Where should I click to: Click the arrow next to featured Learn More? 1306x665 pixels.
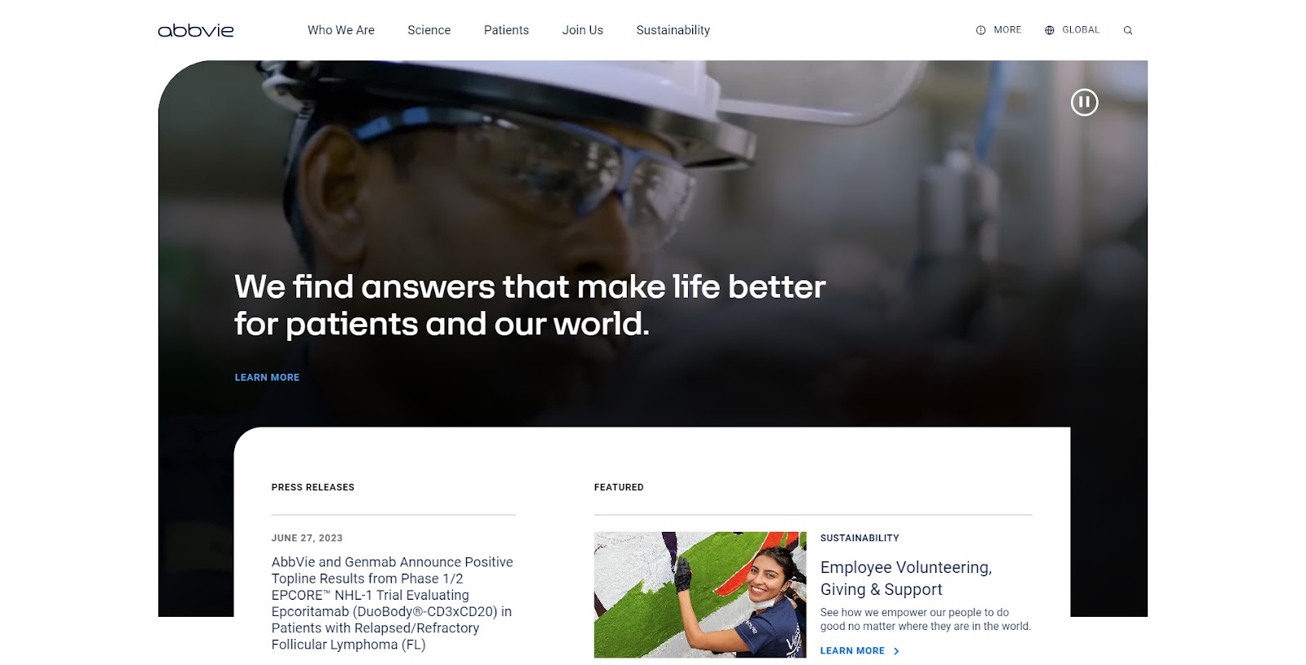(x=896, y=651)
